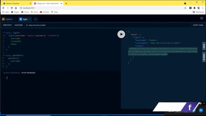This screenshot has width=206, height=116.
Task: Go to browser home page
Action: pos(16,8)
